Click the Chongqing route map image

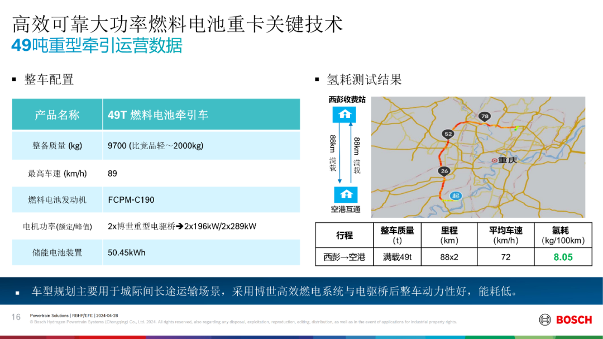tap(478, 157)
